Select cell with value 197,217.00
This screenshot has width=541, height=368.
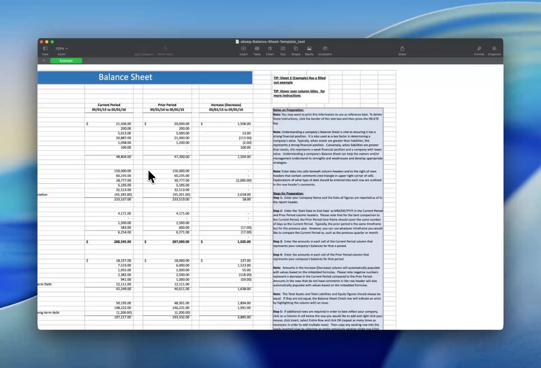pyautogui.click(x=122, y=317)
